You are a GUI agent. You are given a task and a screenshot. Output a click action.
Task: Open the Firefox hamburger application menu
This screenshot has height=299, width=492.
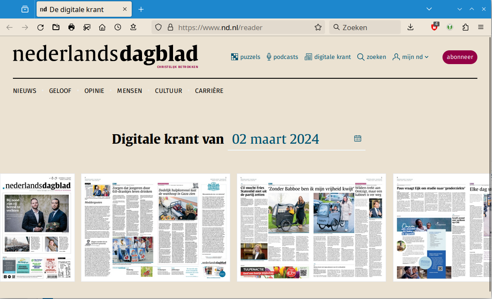481,28
